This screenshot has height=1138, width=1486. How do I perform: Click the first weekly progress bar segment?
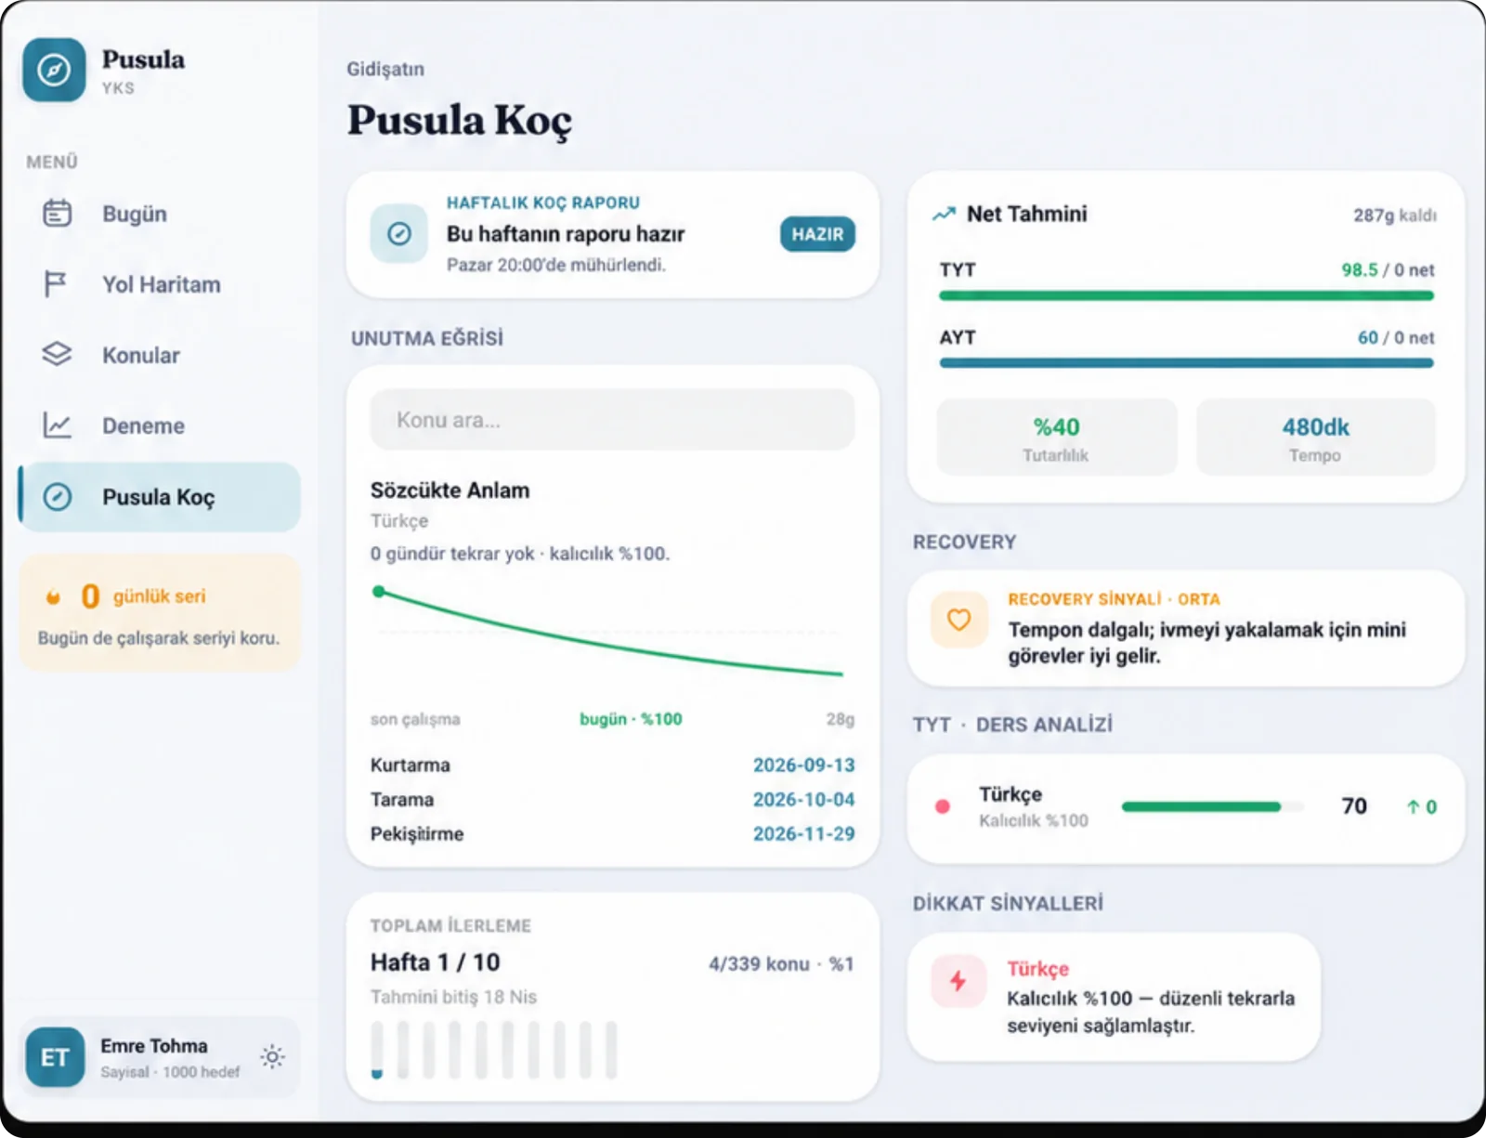[377, 1051]
